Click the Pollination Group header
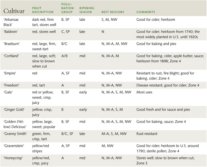The width and height of the screenshot is (207, 167). (68, 8)
